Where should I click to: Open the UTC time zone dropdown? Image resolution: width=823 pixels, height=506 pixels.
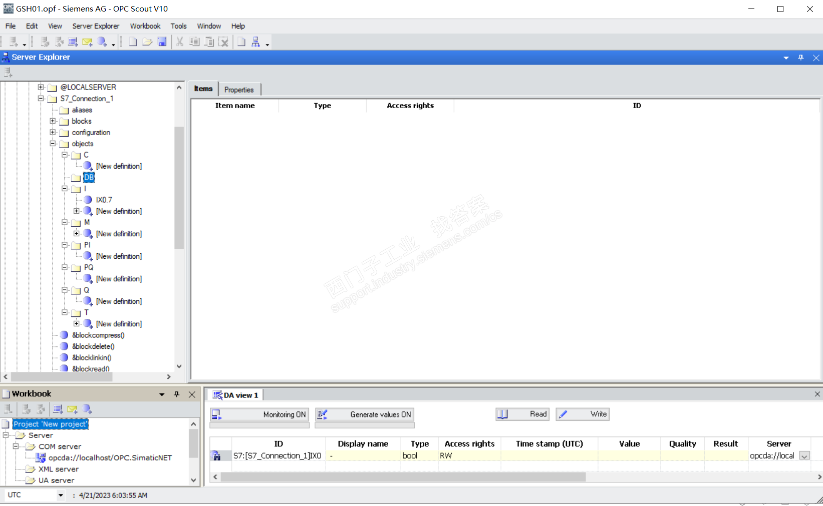pos(61,495)
